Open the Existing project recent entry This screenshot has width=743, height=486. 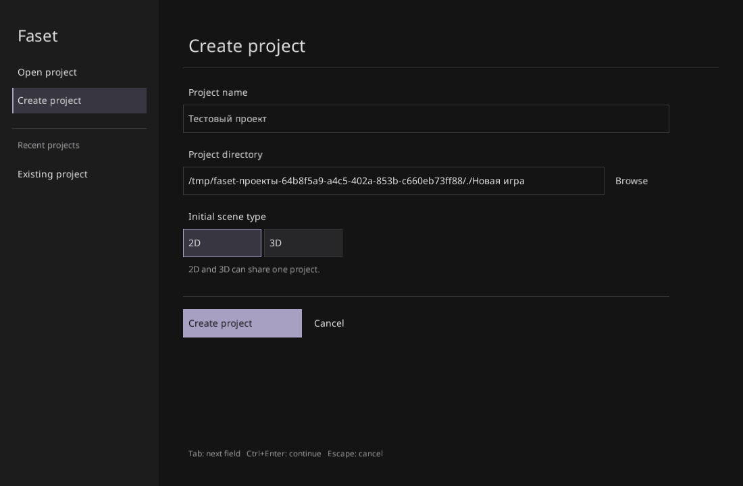pos(79,174)
